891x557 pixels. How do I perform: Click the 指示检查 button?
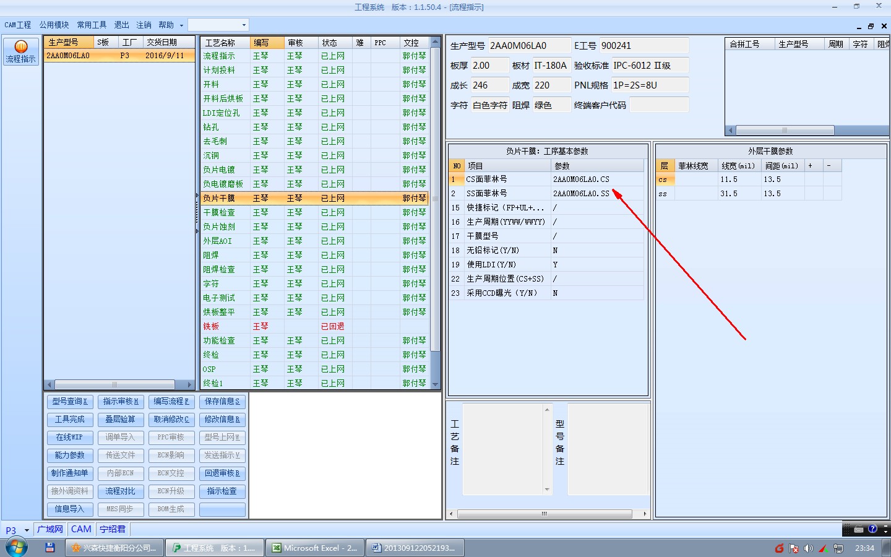pos(222,491)
